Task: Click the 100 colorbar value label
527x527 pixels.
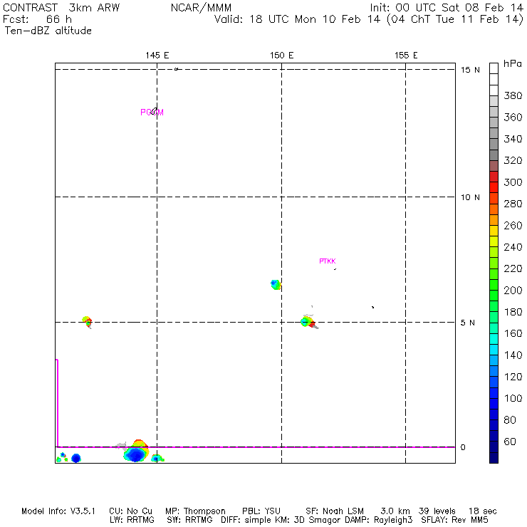Action: point(513,398)
